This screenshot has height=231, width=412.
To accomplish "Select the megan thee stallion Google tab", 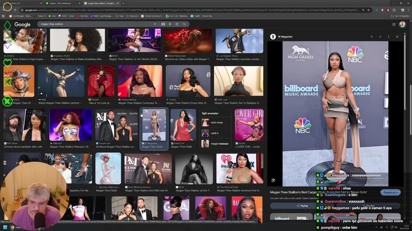I will pyautogui.click(x=101, y=3).
